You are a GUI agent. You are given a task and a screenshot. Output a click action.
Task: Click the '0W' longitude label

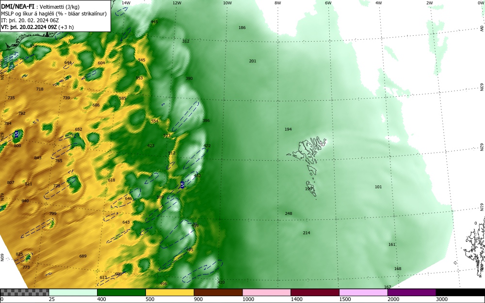(480, 3)
